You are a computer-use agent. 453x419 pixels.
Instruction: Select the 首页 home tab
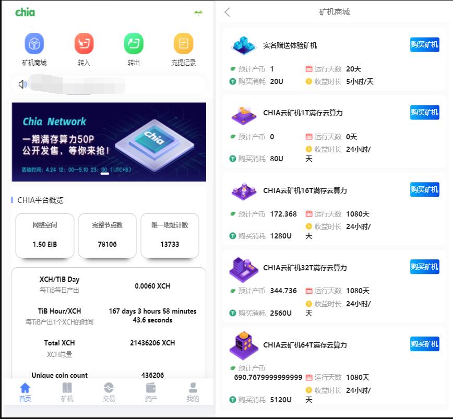point(25,392)
